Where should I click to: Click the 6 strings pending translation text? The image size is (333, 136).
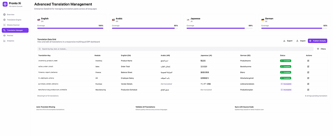(316, 96)
